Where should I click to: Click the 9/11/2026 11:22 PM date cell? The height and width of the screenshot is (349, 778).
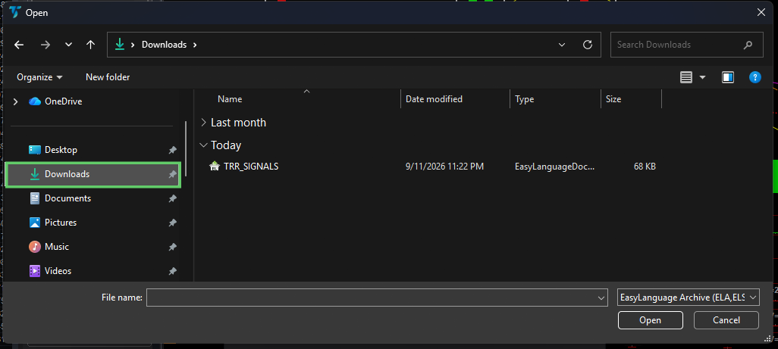click(x=444, y=167)
